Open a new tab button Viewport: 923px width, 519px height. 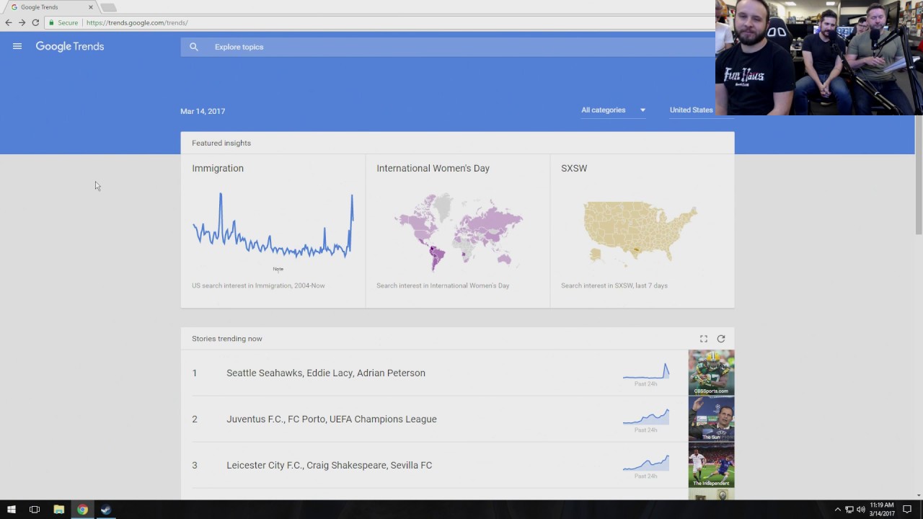click(108, 7)
